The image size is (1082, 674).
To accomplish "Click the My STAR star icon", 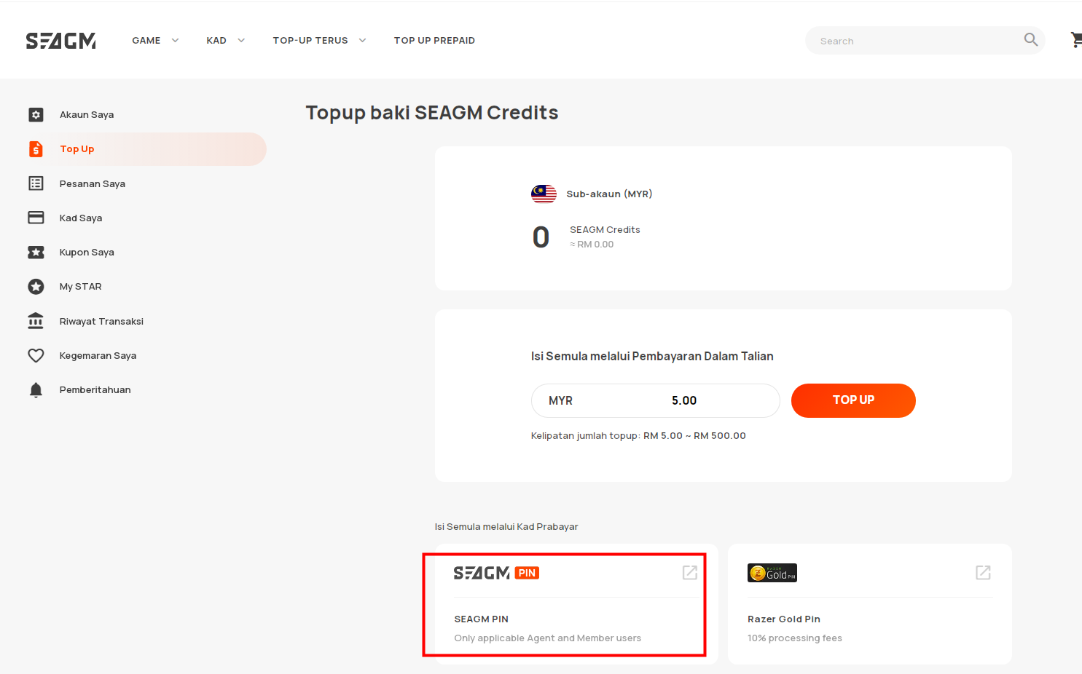I will pyautogui.click(x=36, y=287).
